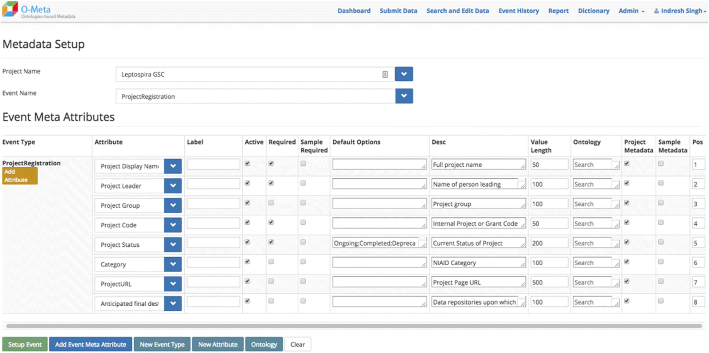Click Ontology Search field in Project Leader row
This screenshot has width=709, height=353.
point(596,184)
